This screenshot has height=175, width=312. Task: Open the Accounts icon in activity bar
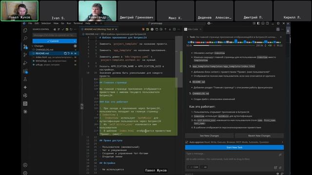coord(25,165)
